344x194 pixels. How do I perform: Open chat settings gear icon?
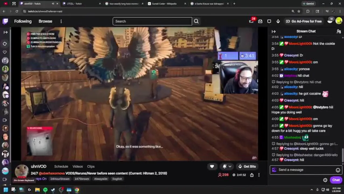click(325, 180)
